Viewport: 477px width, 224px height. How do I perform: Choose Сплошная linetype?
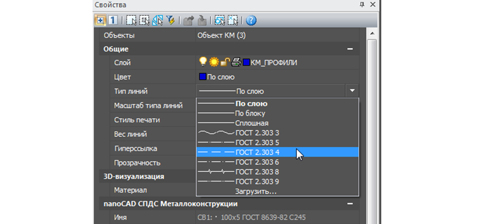[x=278, y=123]
